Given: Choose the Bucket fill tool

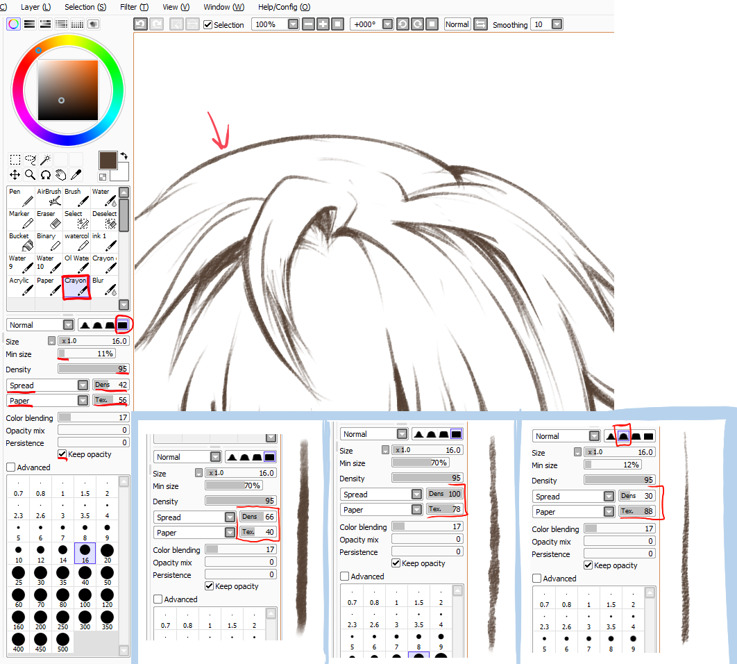Looking at the screenshot, I should click(x=21, y=242).
